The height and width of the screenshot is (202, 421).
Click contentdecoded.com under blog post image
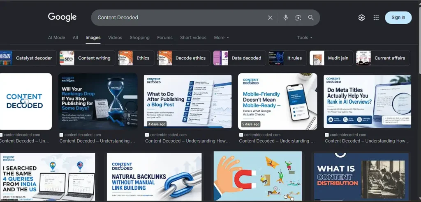pos(168,135)
